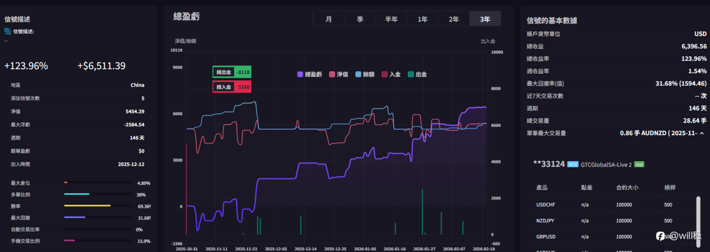Click the green 'real' account badge
The width and height of the screenshot is (710, 252).
click(639, 164)
